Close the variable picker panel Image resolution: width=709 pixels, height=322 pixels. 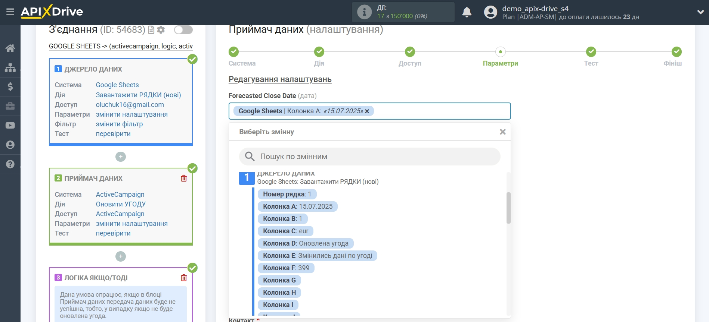[x=503, y=132]
